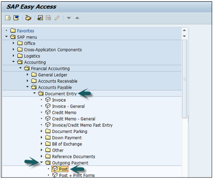
Task: Expand the General Ledger folder
Action: 28,75
